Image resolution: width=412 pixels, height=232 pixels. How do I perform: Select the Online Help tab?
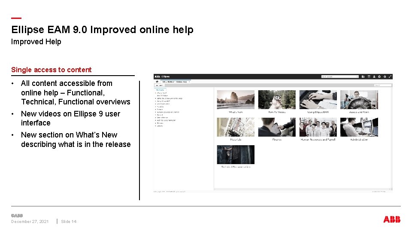[176, 82]
